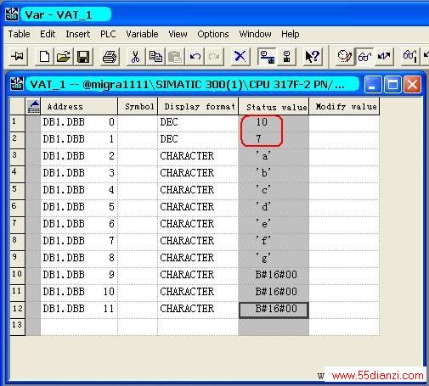Open the PLC menu
This screenshot has height=386, width=429.
click(x=108, y=34)
